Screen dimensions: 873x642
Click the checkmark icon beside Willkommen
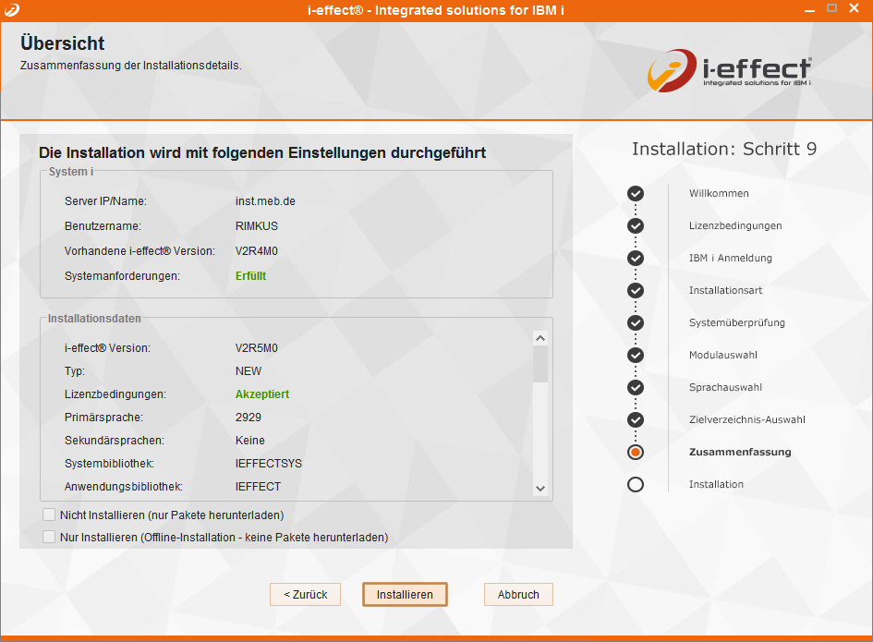(x=636, y=193)
